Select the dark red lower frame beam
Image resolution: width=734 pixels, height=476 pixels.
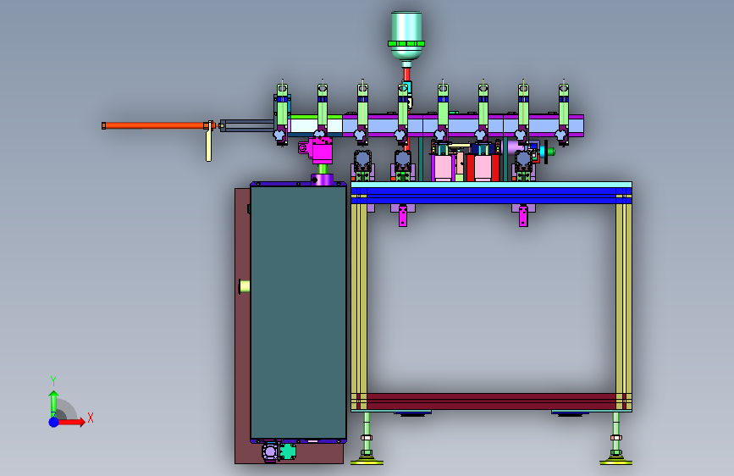click(x=491, y=401)
